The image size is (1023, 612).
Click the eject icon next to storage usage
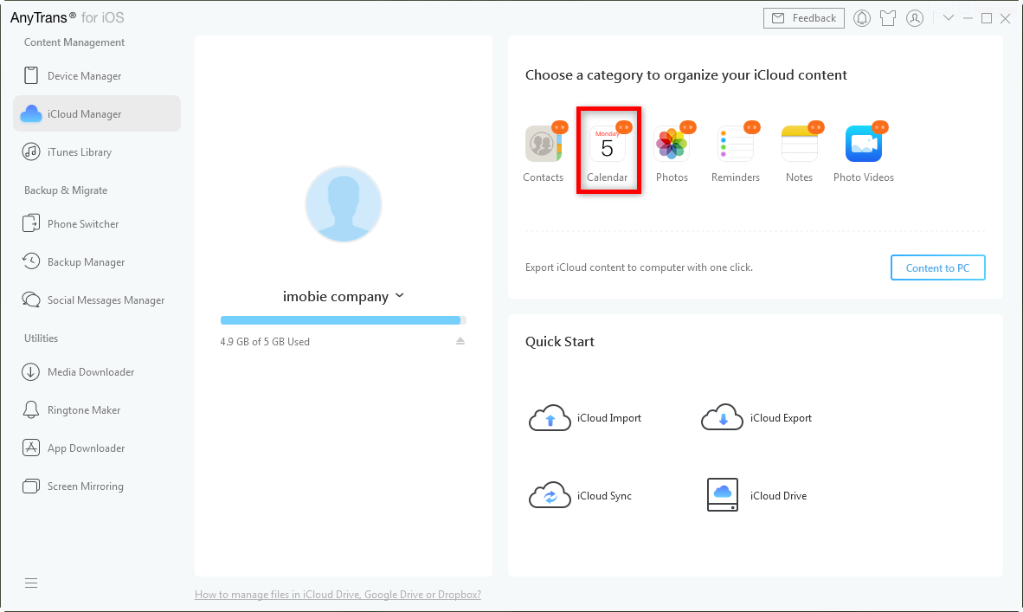click(x=460, y=341)
